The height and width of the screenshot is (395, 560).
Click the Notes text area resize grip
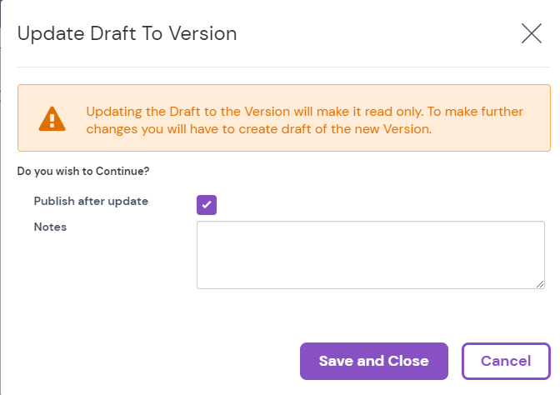[540, 284]
